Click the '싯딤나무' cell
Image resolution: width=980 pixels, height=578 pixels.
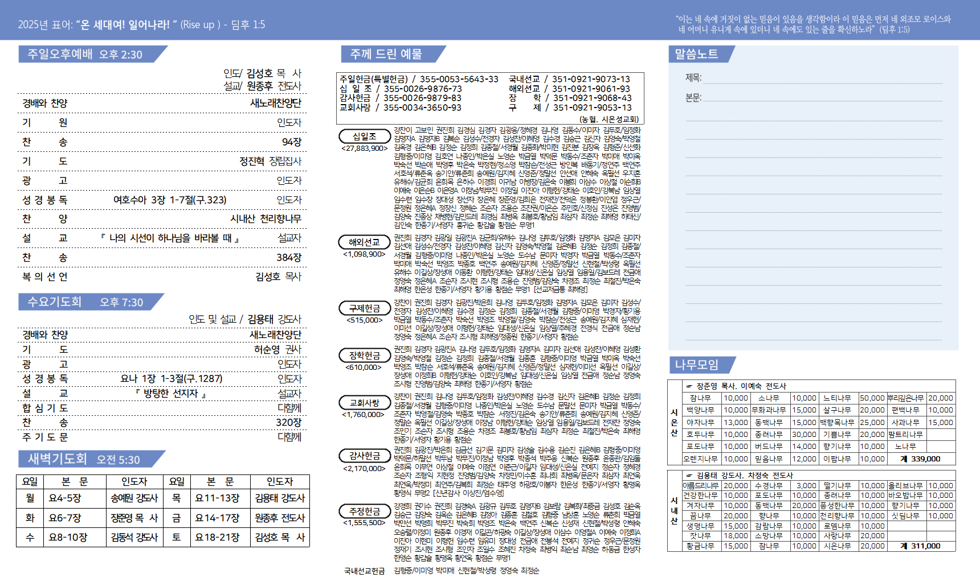(905, 516)
